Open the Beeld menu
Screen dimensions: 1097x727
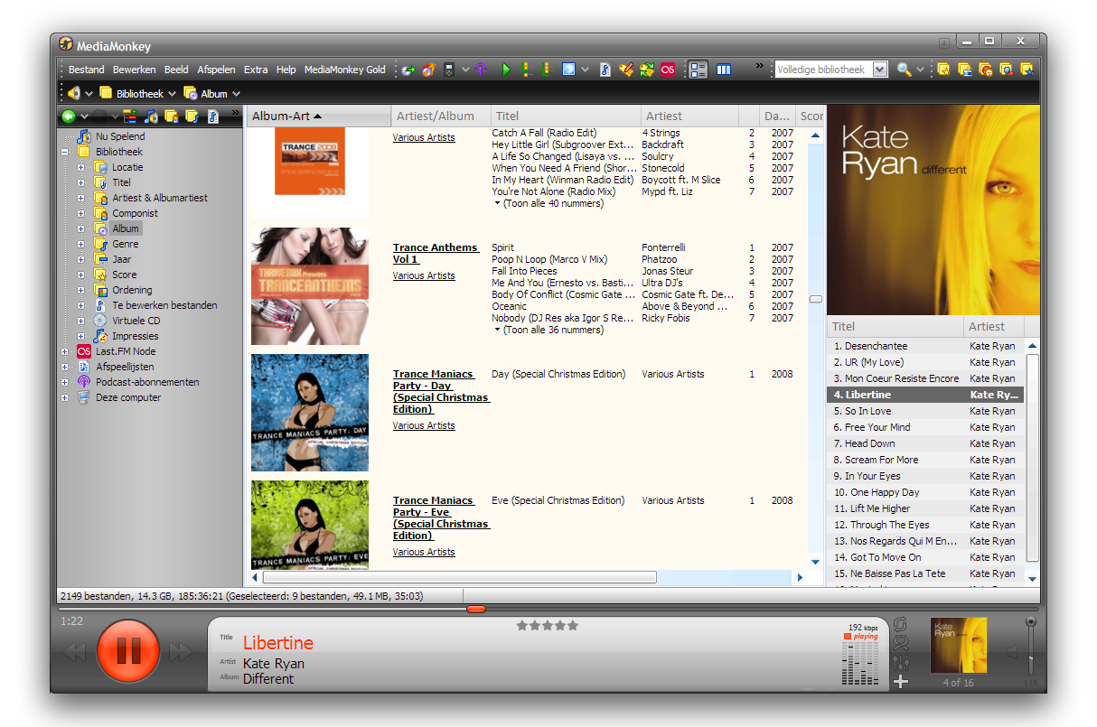[x=176, y=70]
